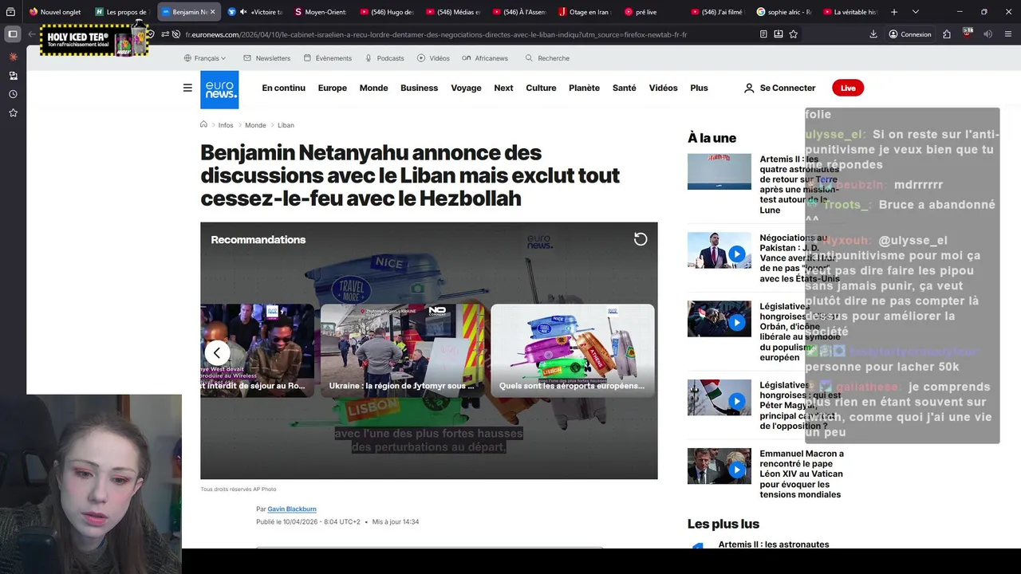This screenshot has height=574, width=1021.
Task: Open author Gavin Blackburn link
Action: click(x=292, y=509)
